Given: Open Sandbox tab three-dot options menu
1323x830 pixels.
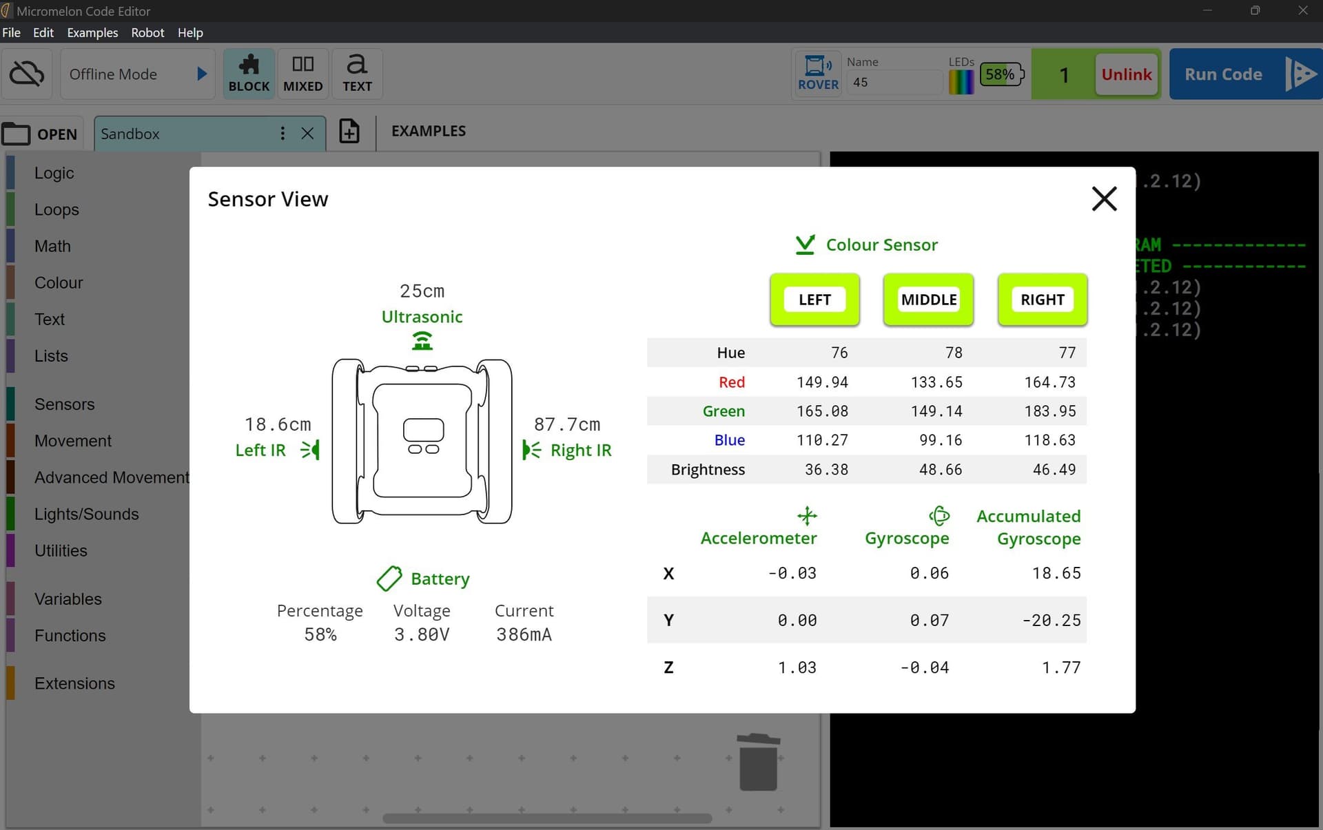Looking at the screenshot, I should (x=283, y=134).
